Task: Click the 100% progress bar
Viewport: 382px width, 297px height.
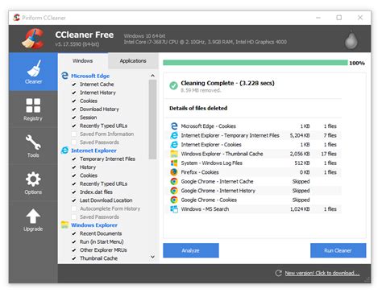Action: point(255,63)
